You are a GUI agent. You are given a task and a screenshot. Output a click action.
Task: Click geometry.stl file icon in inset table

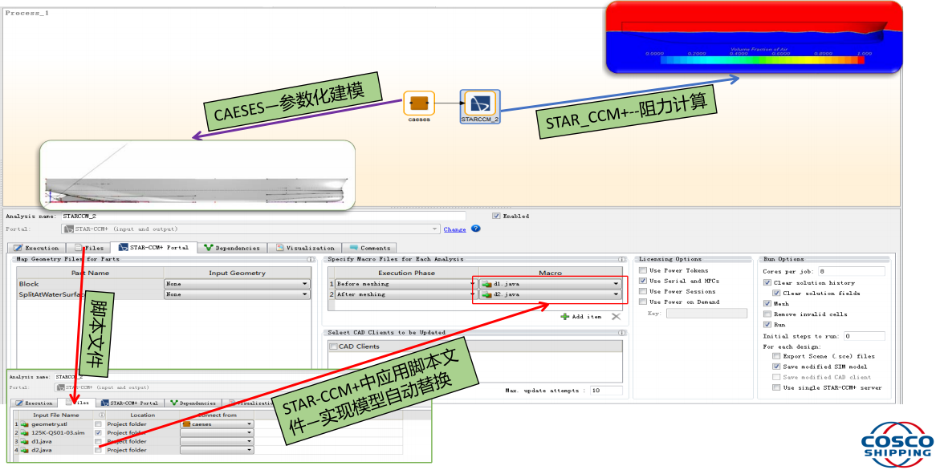25,424
